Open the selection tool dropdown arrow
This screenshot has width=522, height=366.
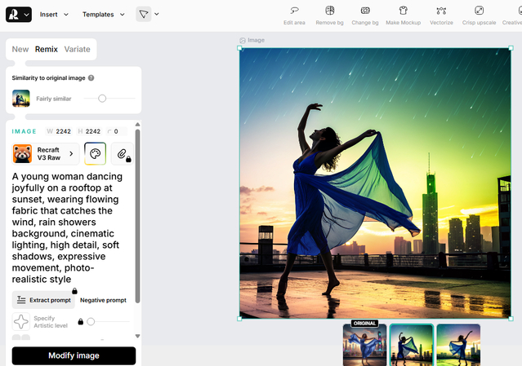point(157,14)
